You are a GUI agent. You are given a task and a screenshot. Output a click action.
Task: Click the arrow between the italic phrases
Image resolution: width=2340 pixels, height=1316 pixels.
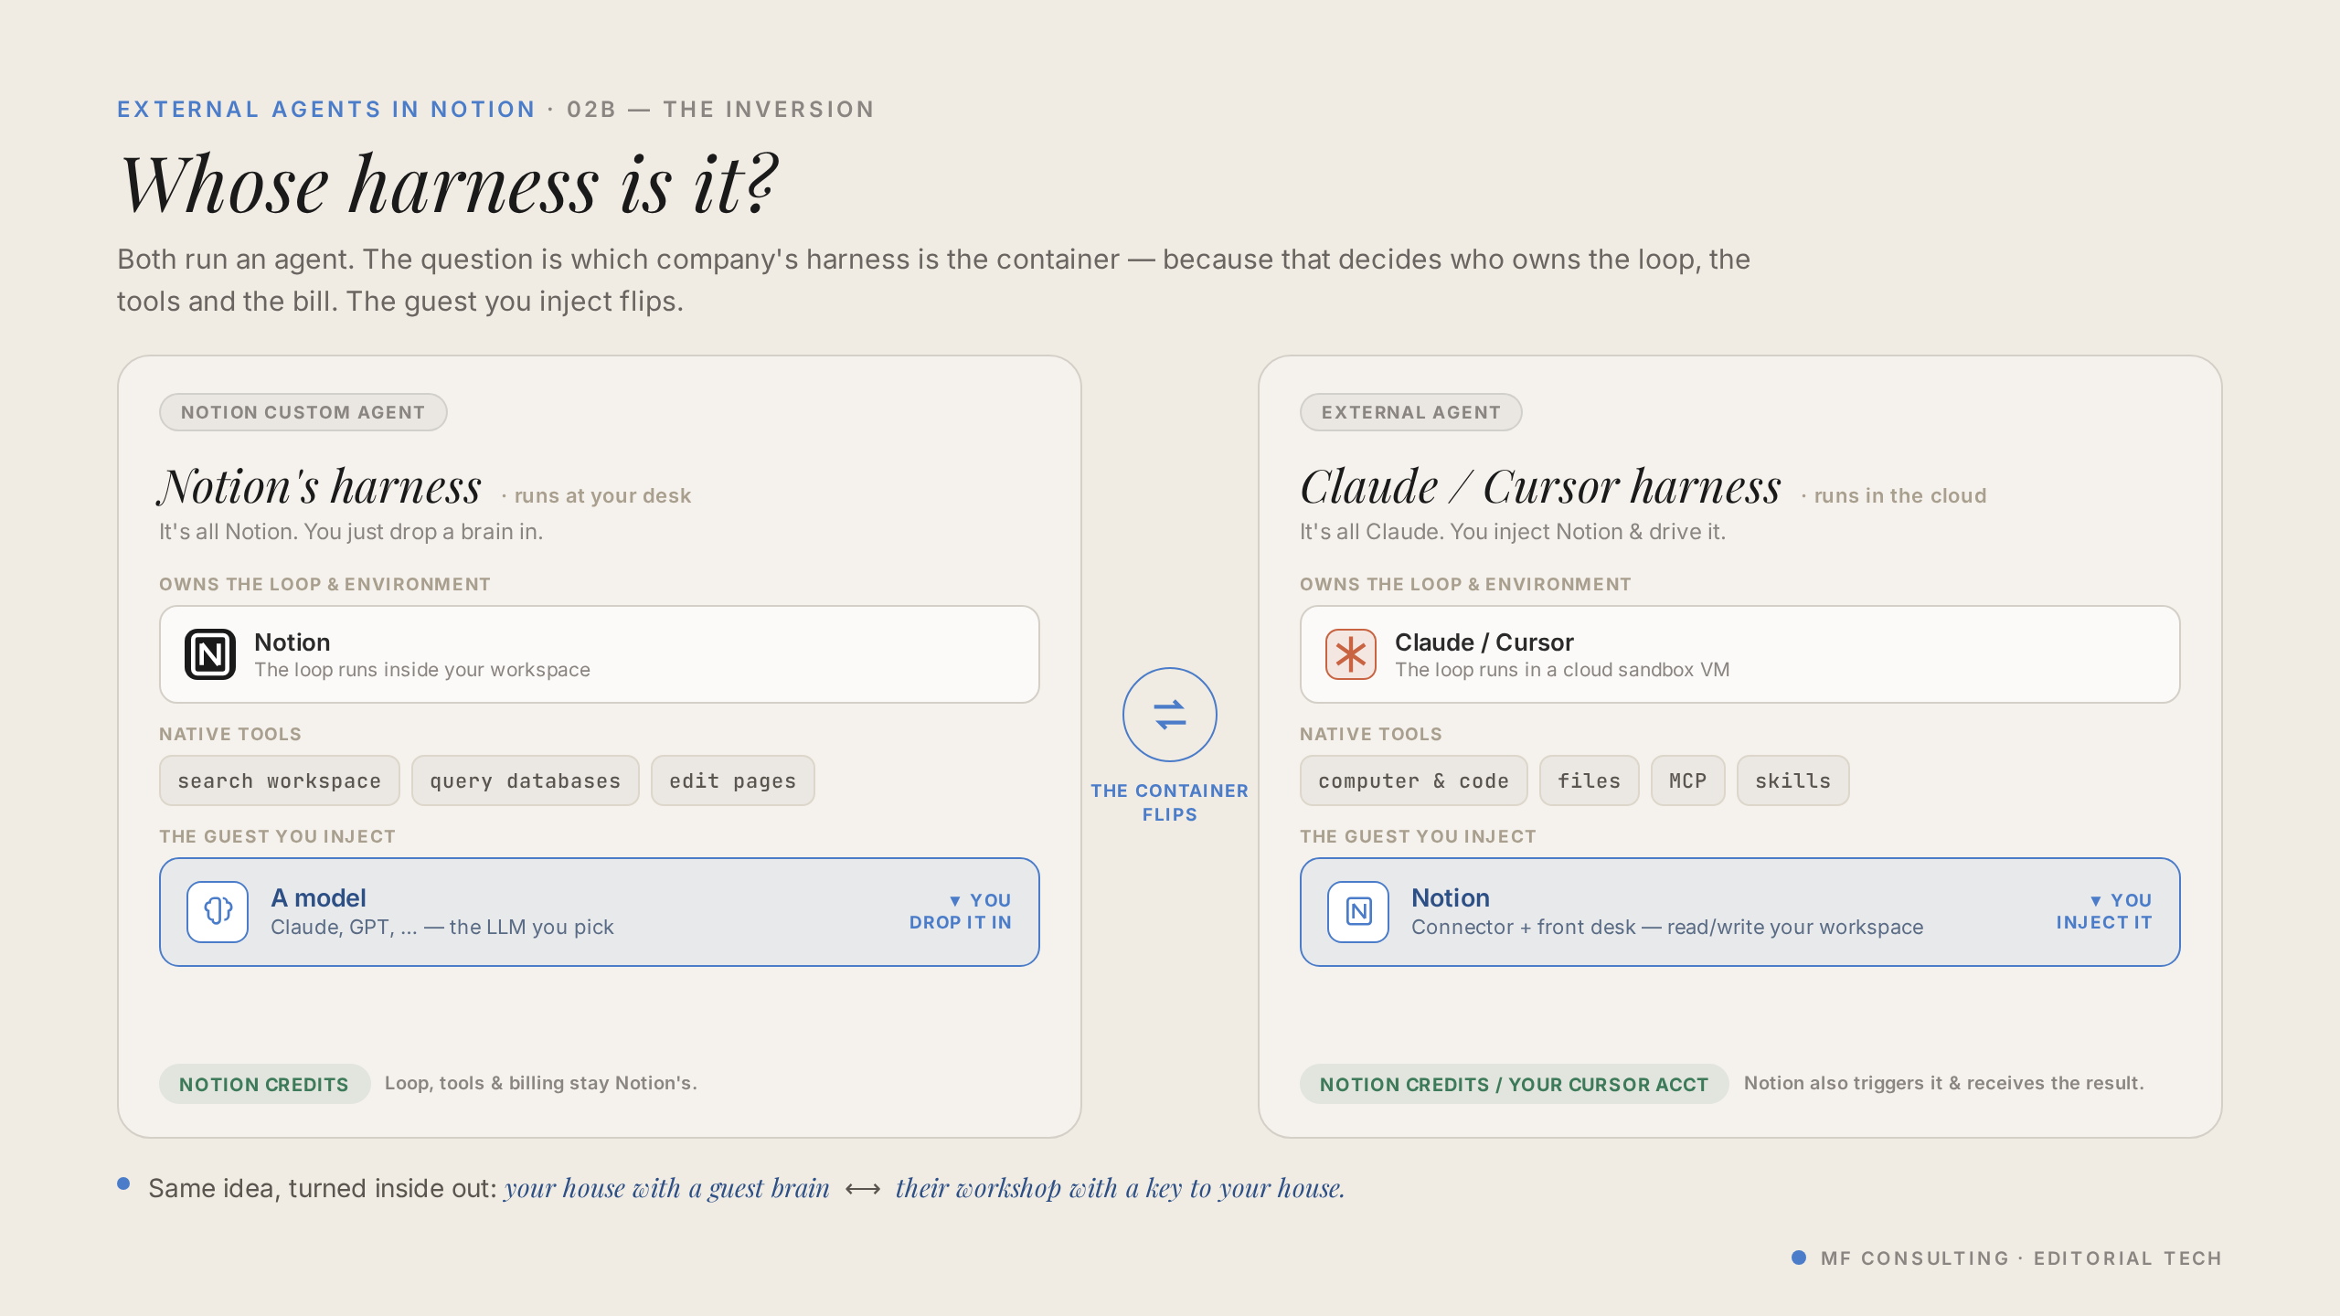(863, 1189)
